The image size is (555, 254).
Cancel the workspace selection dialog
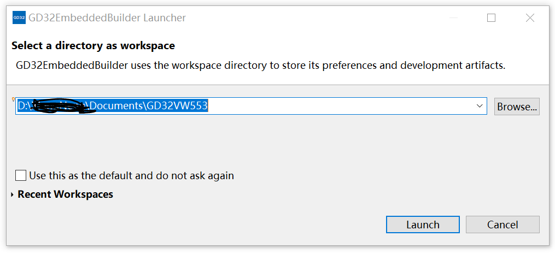click(503, 225)
